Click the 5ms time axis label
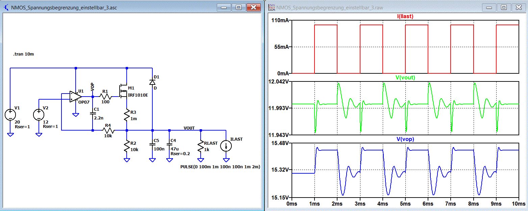 [405, 204]
